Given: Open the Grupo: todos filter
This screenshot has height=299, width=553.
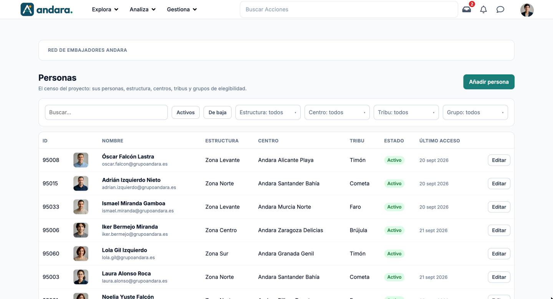Looking at the screenshot, I should tap(475, 112).
